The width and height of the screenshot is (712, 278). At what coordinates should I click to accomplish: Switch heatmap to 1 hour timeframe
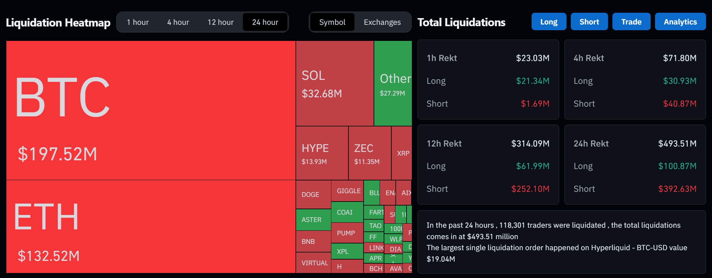point(138,22)
